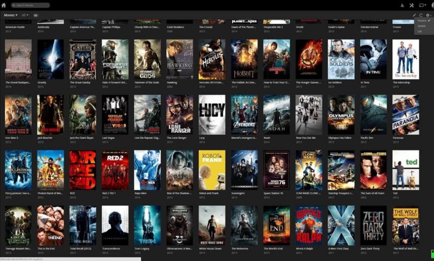Open the Iron Man 3 poster
Screen dimensions: 434x261
click(18, 114)
